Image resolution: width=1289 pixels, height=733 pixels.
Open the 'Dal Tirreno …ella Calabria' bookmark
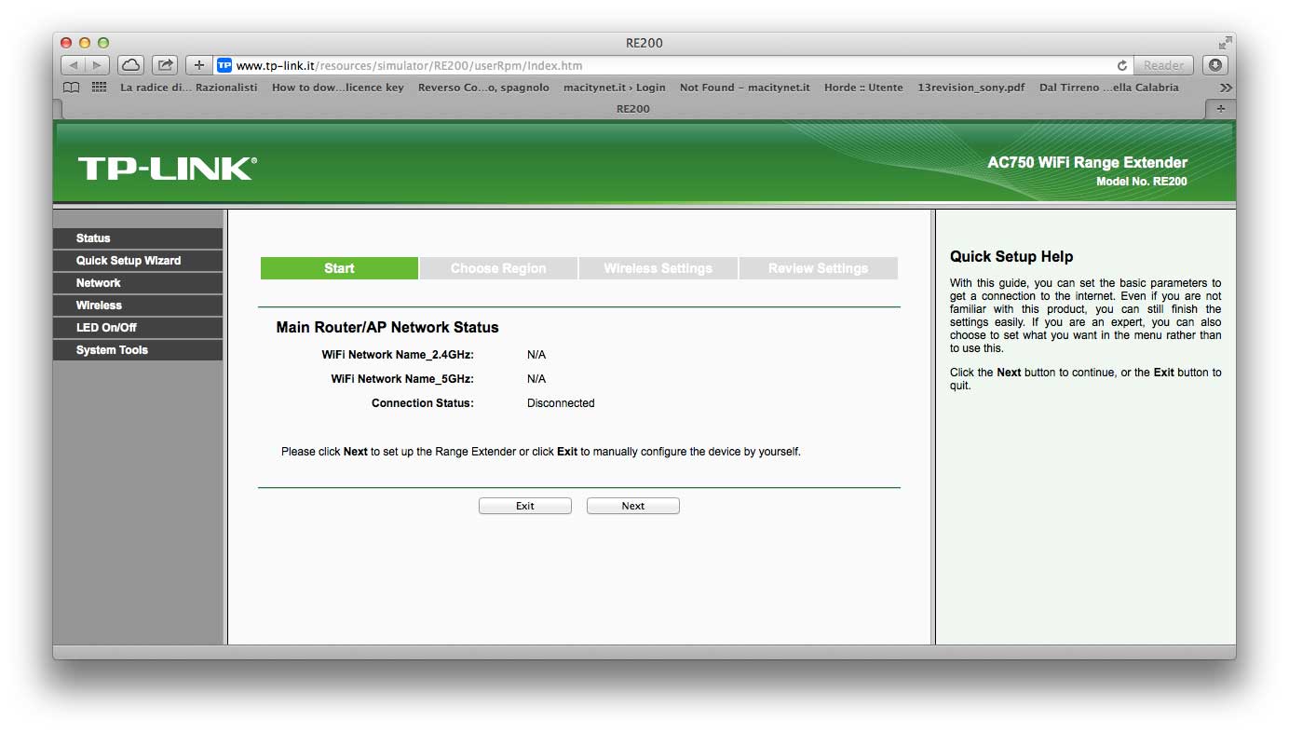click(1109, 88)
